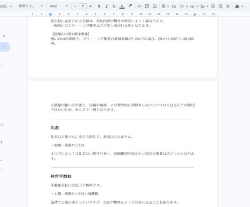Expand the checklist options arrow
The height and width of the screenshot is (207, 250).
[187, 7]
